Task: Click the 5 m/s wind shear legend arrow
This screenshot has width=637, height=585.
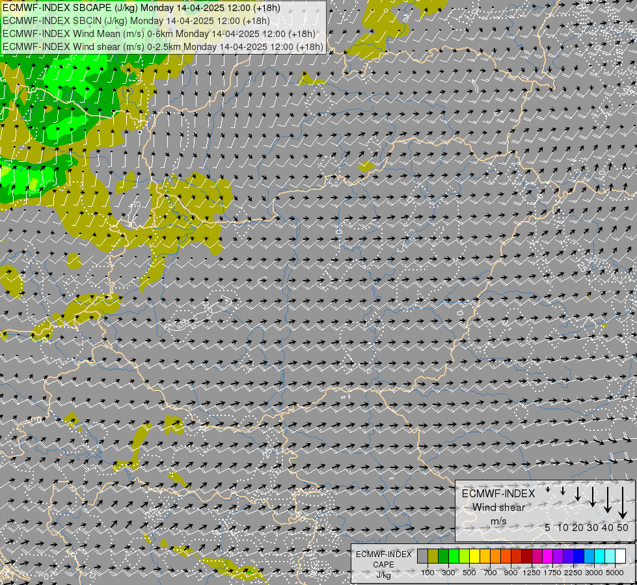Action: click(x=548, y=490)
